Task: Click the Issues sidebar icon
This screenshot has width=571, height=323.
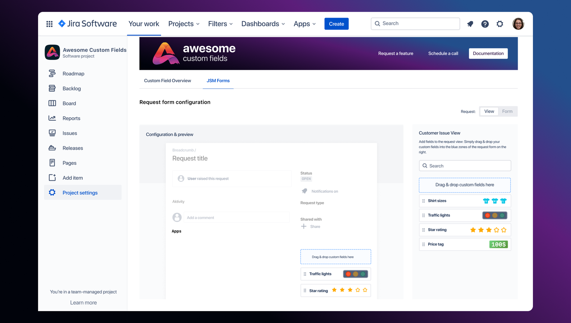Action: 52,133
